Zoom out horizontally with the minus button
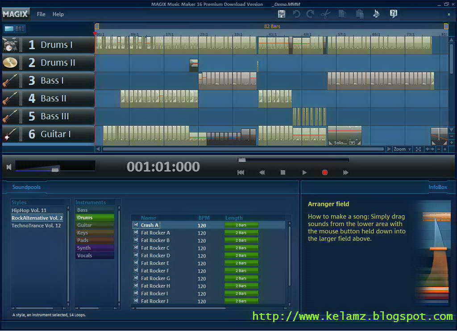Viewport: 457px width, 331px height. point(439,149)
